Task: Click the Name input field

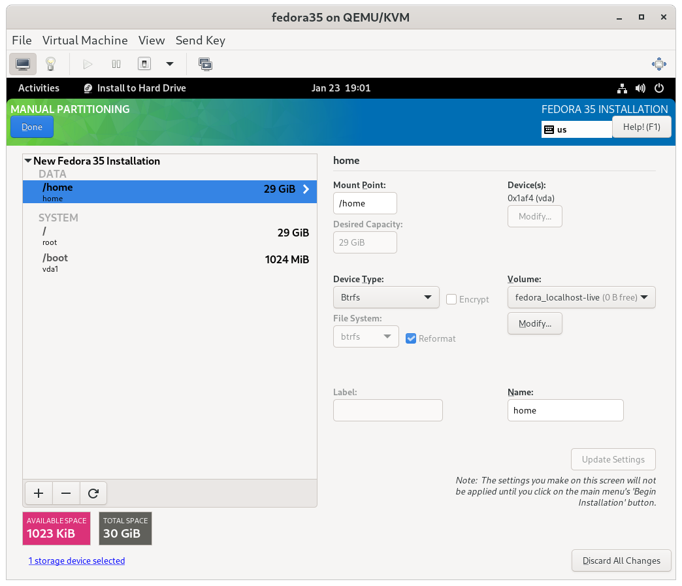Action: tap(566, 410)
